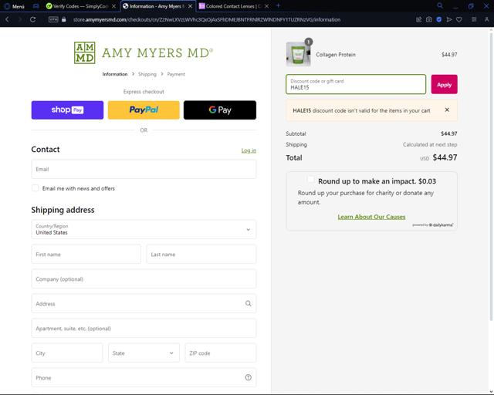Check out with PayPal

point(144,110)
